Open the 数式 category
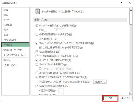The height and width of the screenshot is (102, 134). pyautogui.click(x=6, y=15)
